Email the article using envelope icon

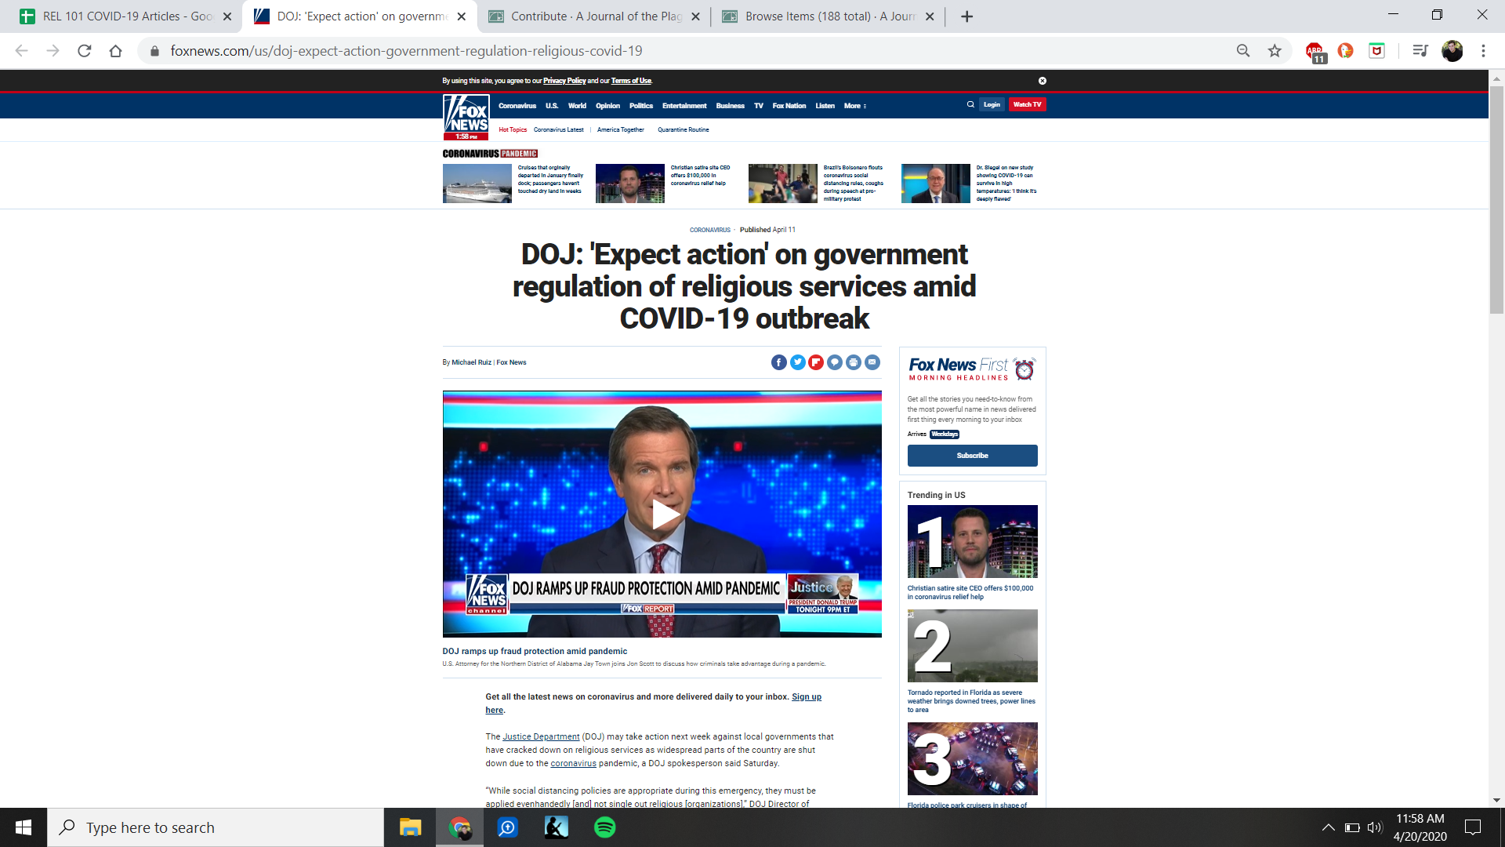(x=872, y=362)
